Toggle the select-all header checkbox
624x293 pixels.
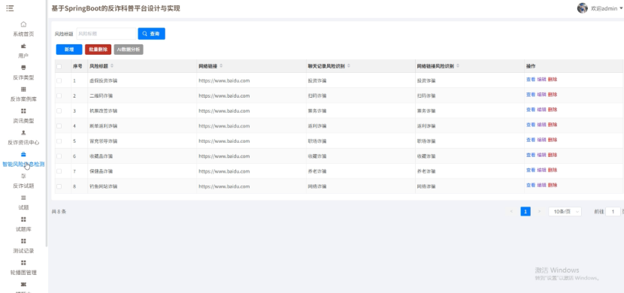pos(59,66)
